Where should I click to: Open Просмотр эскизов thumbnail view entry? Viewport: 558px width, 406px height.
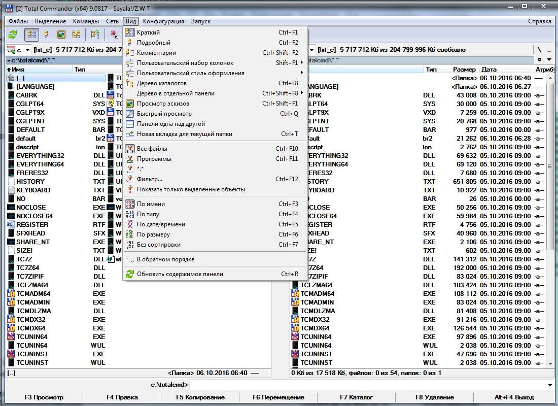[215, 104]
